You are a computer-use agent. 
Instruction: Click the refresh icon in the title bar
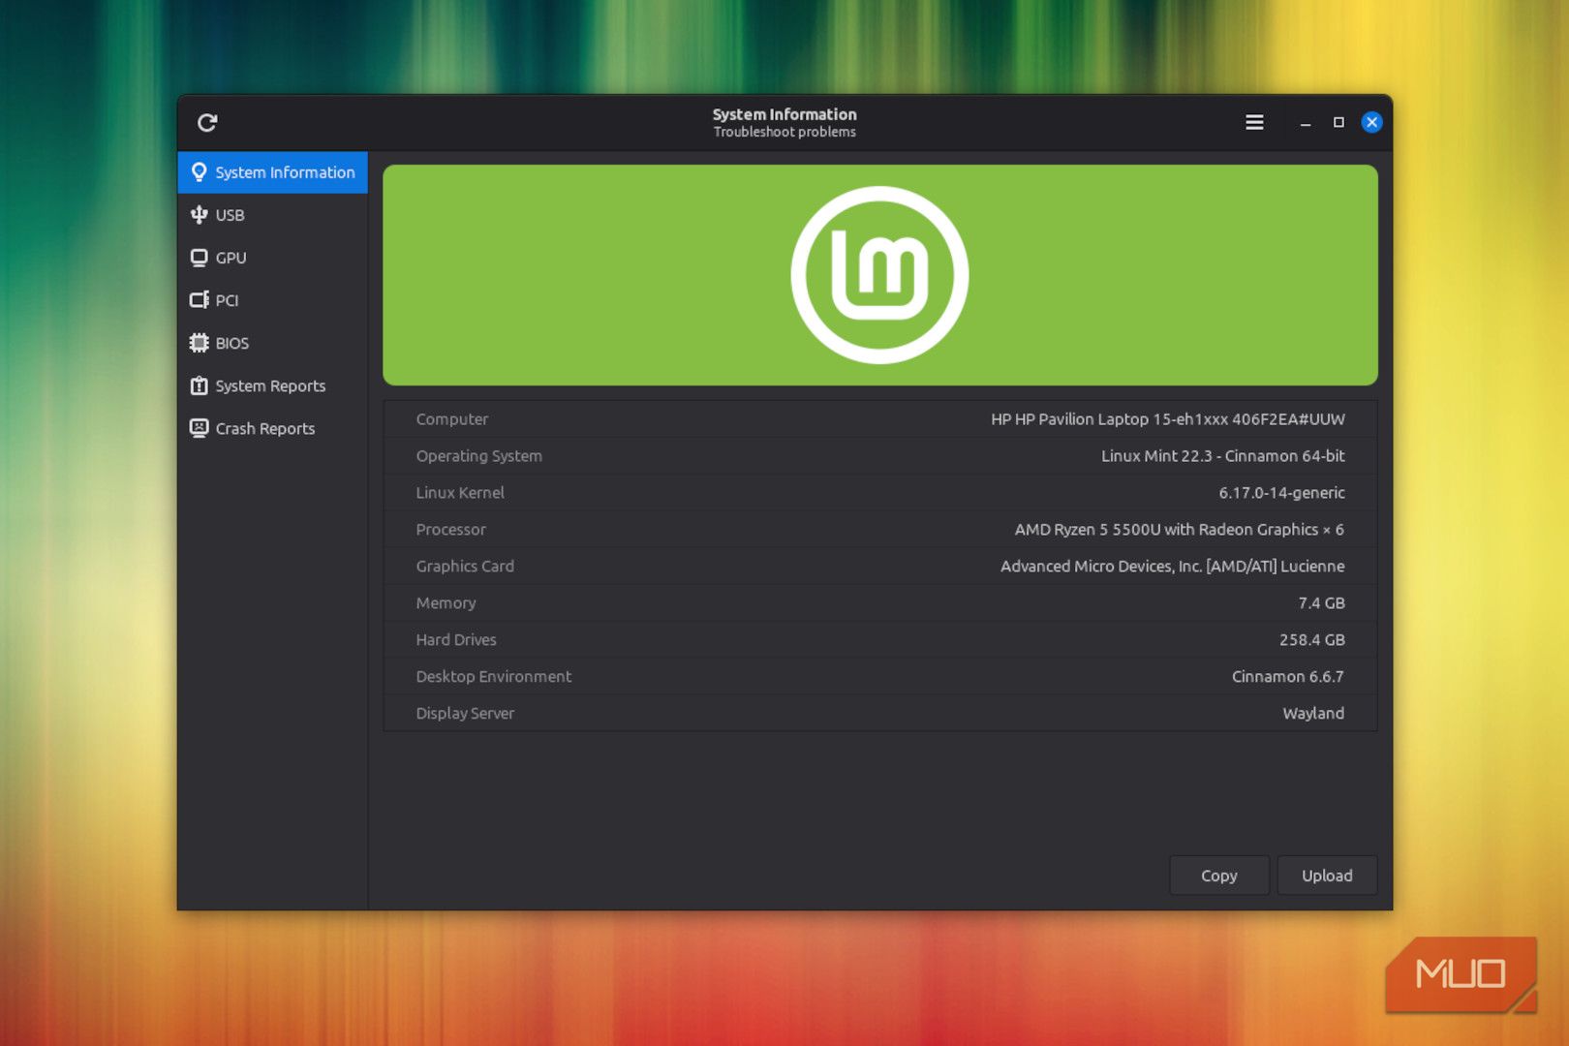207,123
